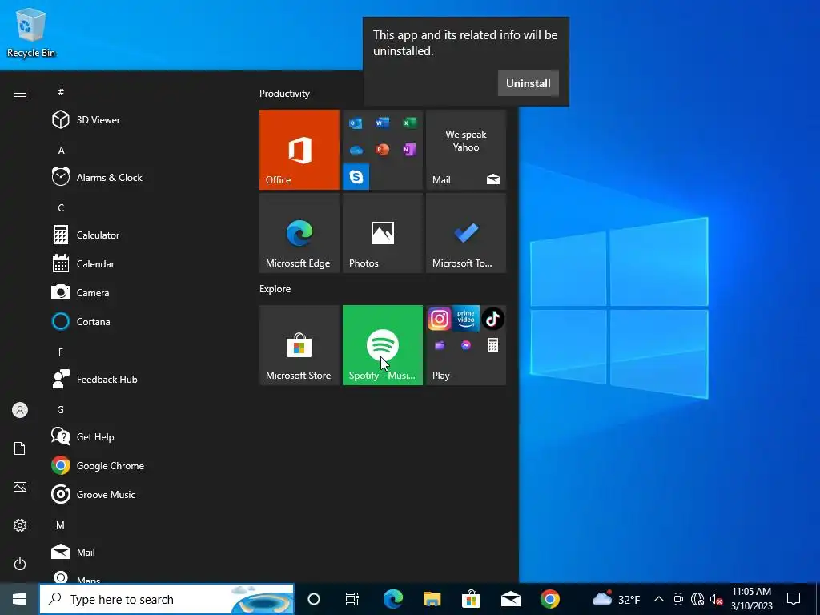
Task: Open Google Chrome from the taskbar
Action: [549, 599]
